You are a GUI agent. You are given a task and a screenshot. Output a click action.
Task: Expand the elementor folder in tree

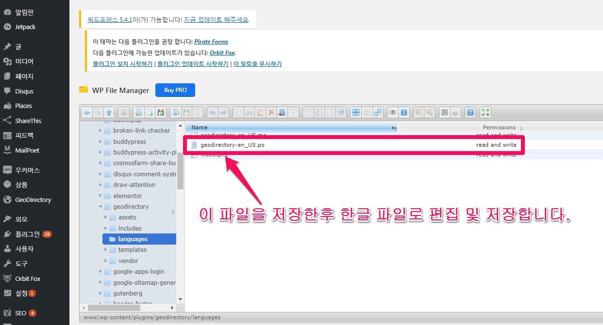click(100, 196)
